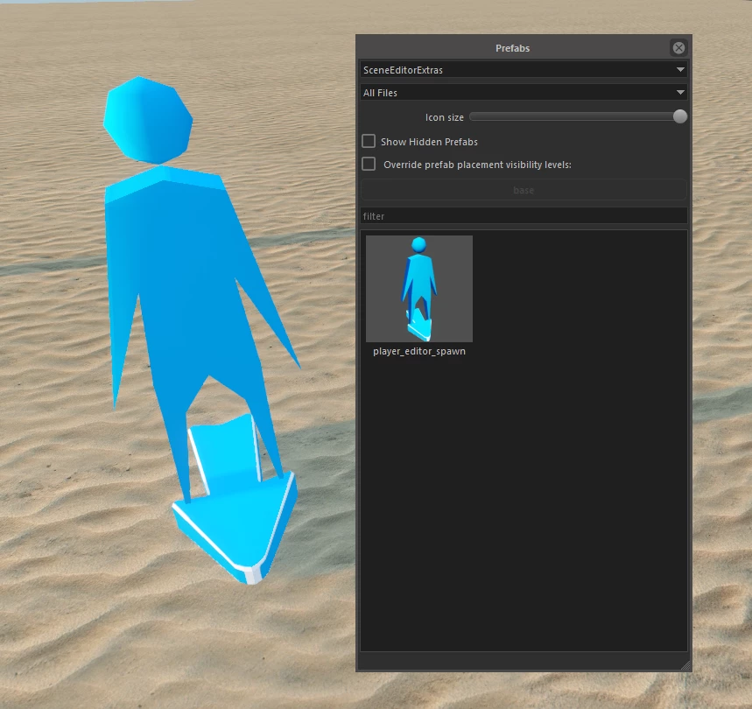This screenshot has width=752, height=709.
Task: Click the player_editor_spawn name label
Action: 418,351
